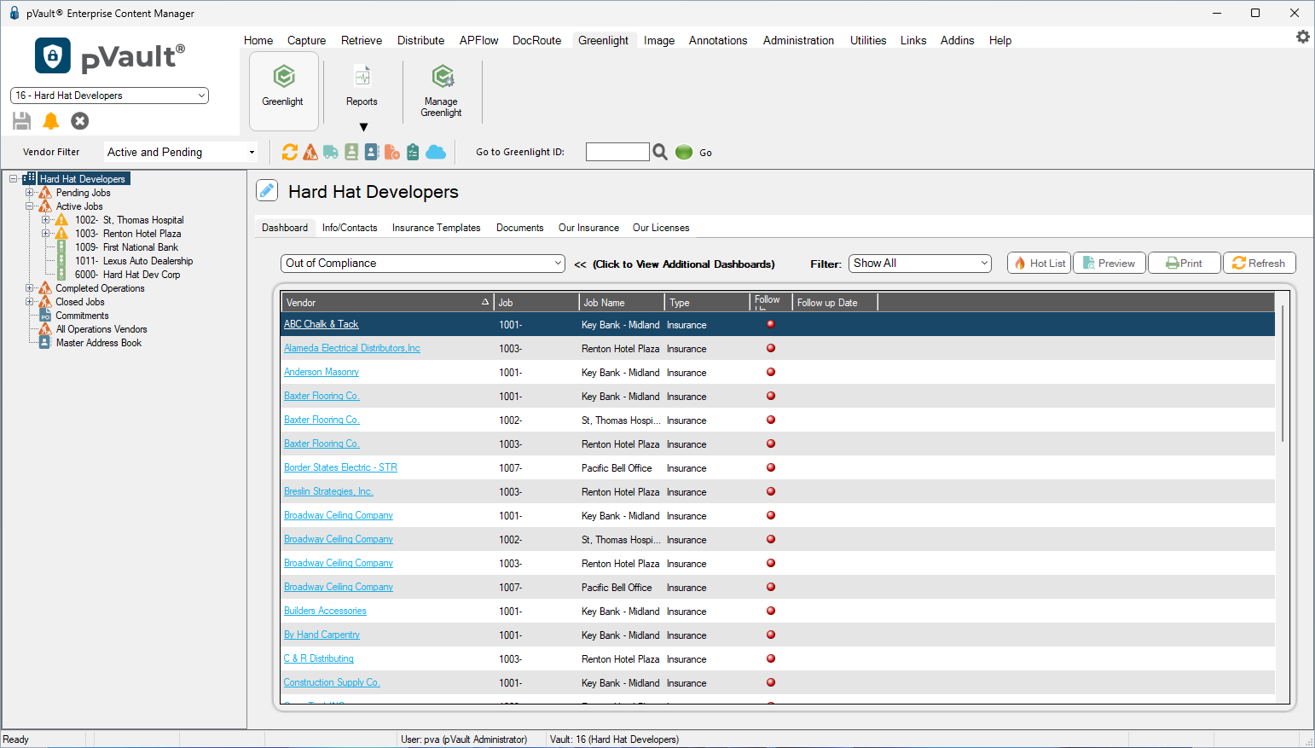Image resolution: width=1315 pixels, height=748 pixels.
Task: Click the round X cancel icon
Action: coord(80,121)
